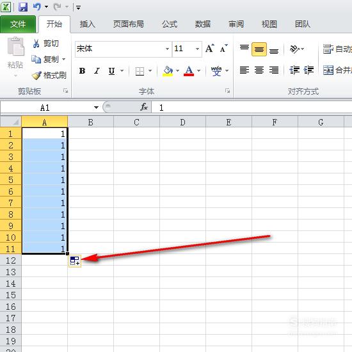Select row 12 header

pos(11,260)
